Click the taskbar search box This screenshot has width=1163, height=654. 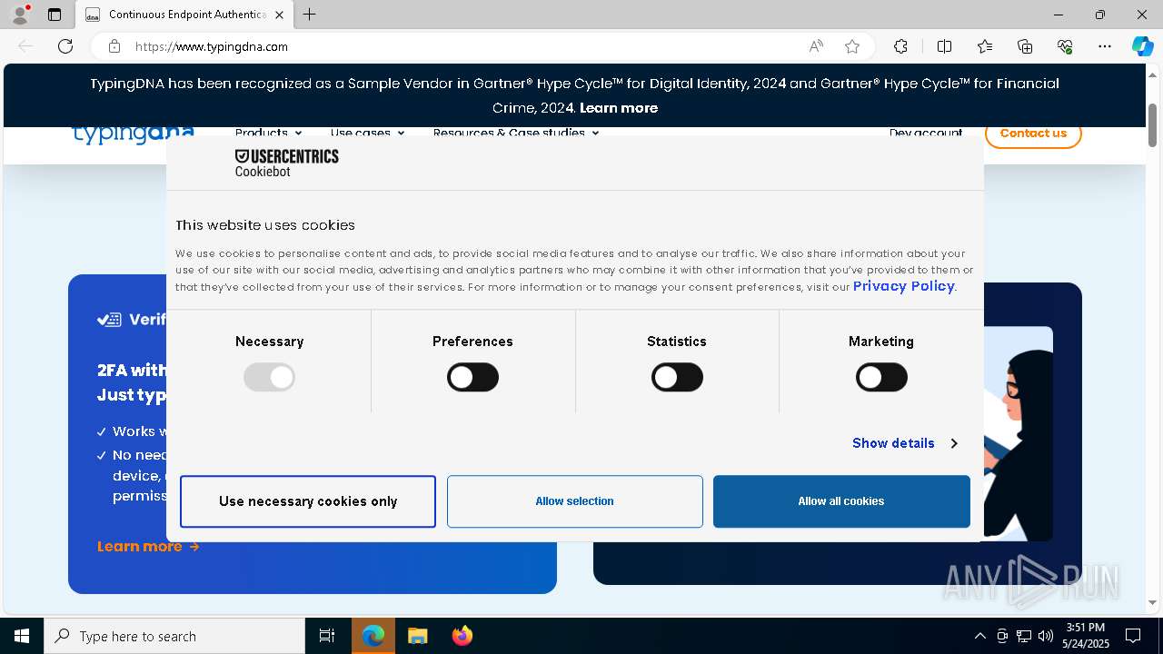(x=174, y=636)
